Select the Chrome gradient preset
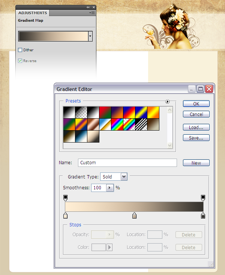Screen dimensions: 225x275 [105, 124]
